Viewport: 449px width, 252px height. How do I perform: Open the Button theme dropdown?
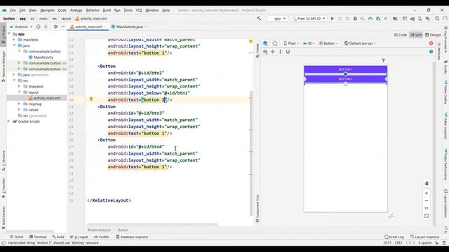[328, 43]
